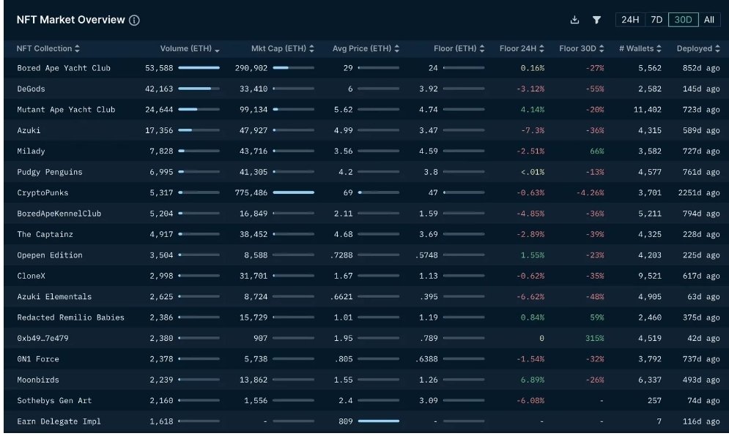Viewport: 729px width, 436px height.
Task: Sort by Mkt Cap (ETH) column
Action: [x=283, y=48]
